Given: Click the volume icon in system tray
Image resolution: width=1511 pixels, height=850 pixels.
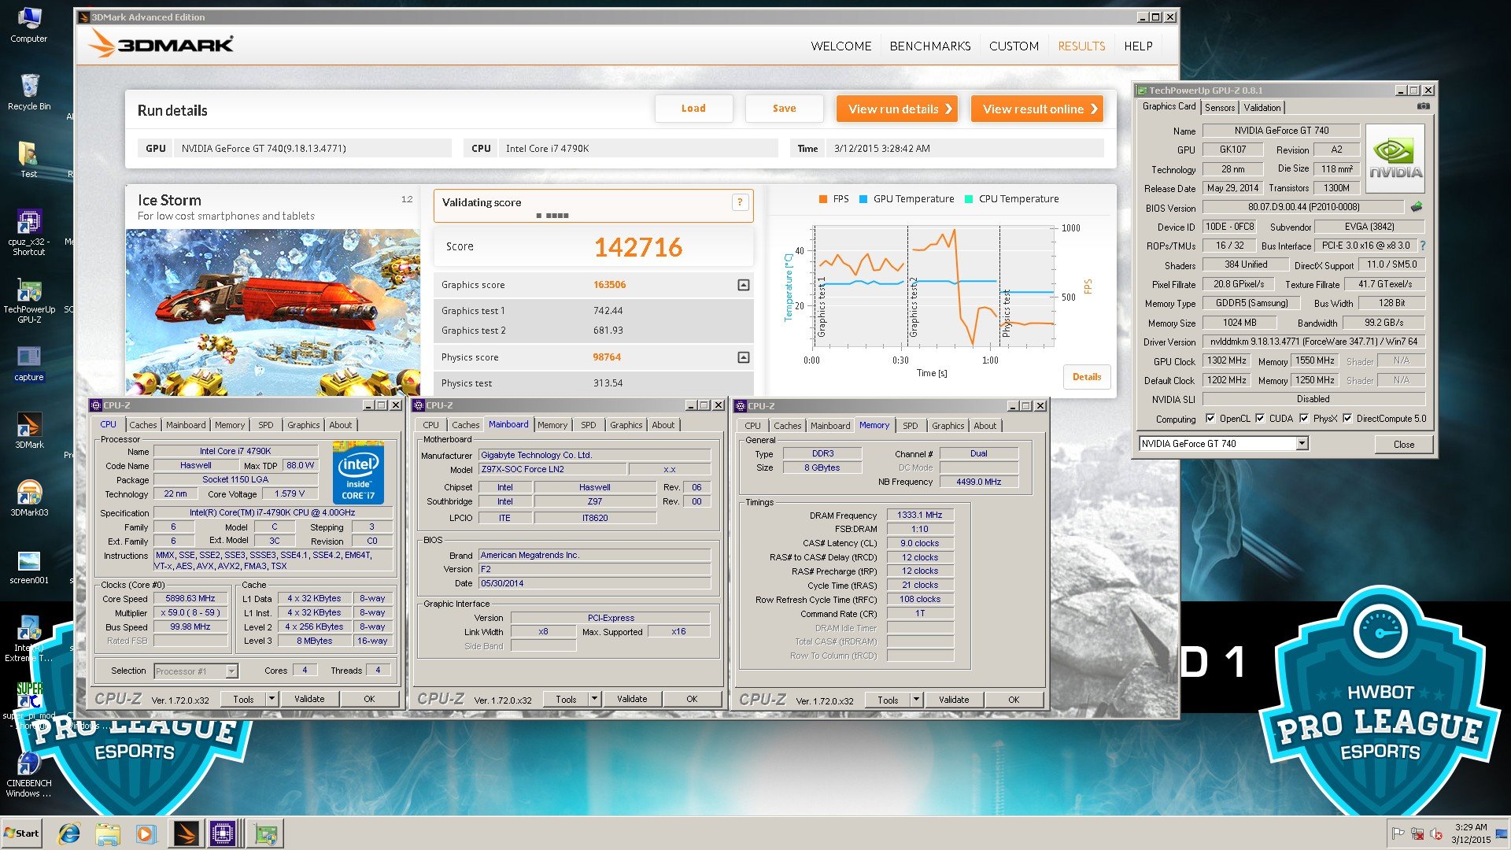Looking at the screenshot, I should coord(1435,833).
